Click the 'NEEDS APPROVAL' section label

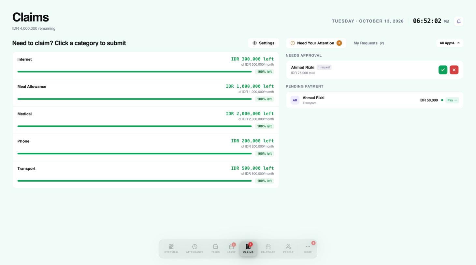[304, 55]
